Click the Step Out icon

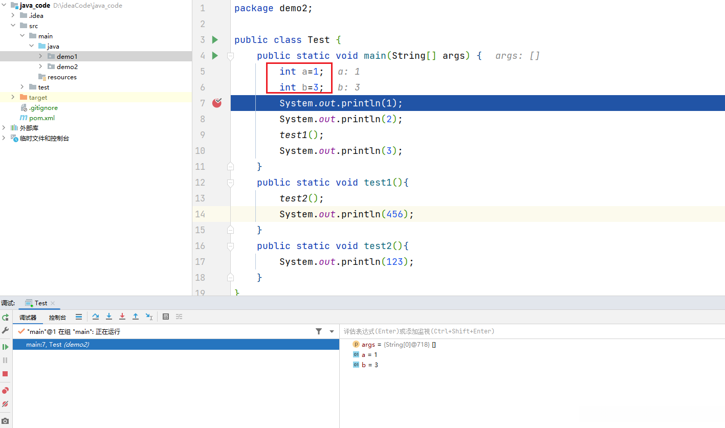[x=136, y=317]
